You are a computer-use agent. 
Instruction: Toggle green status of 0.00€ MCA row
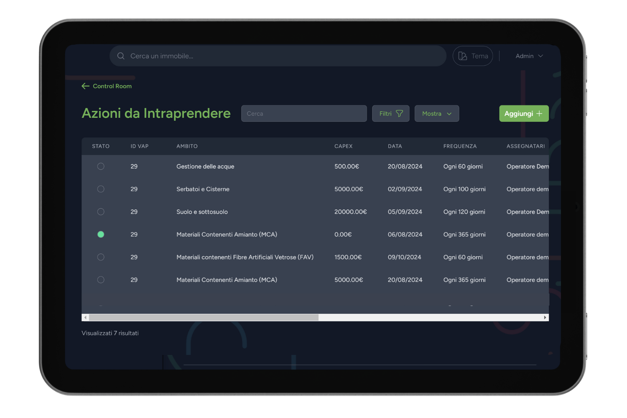[101, 234]
